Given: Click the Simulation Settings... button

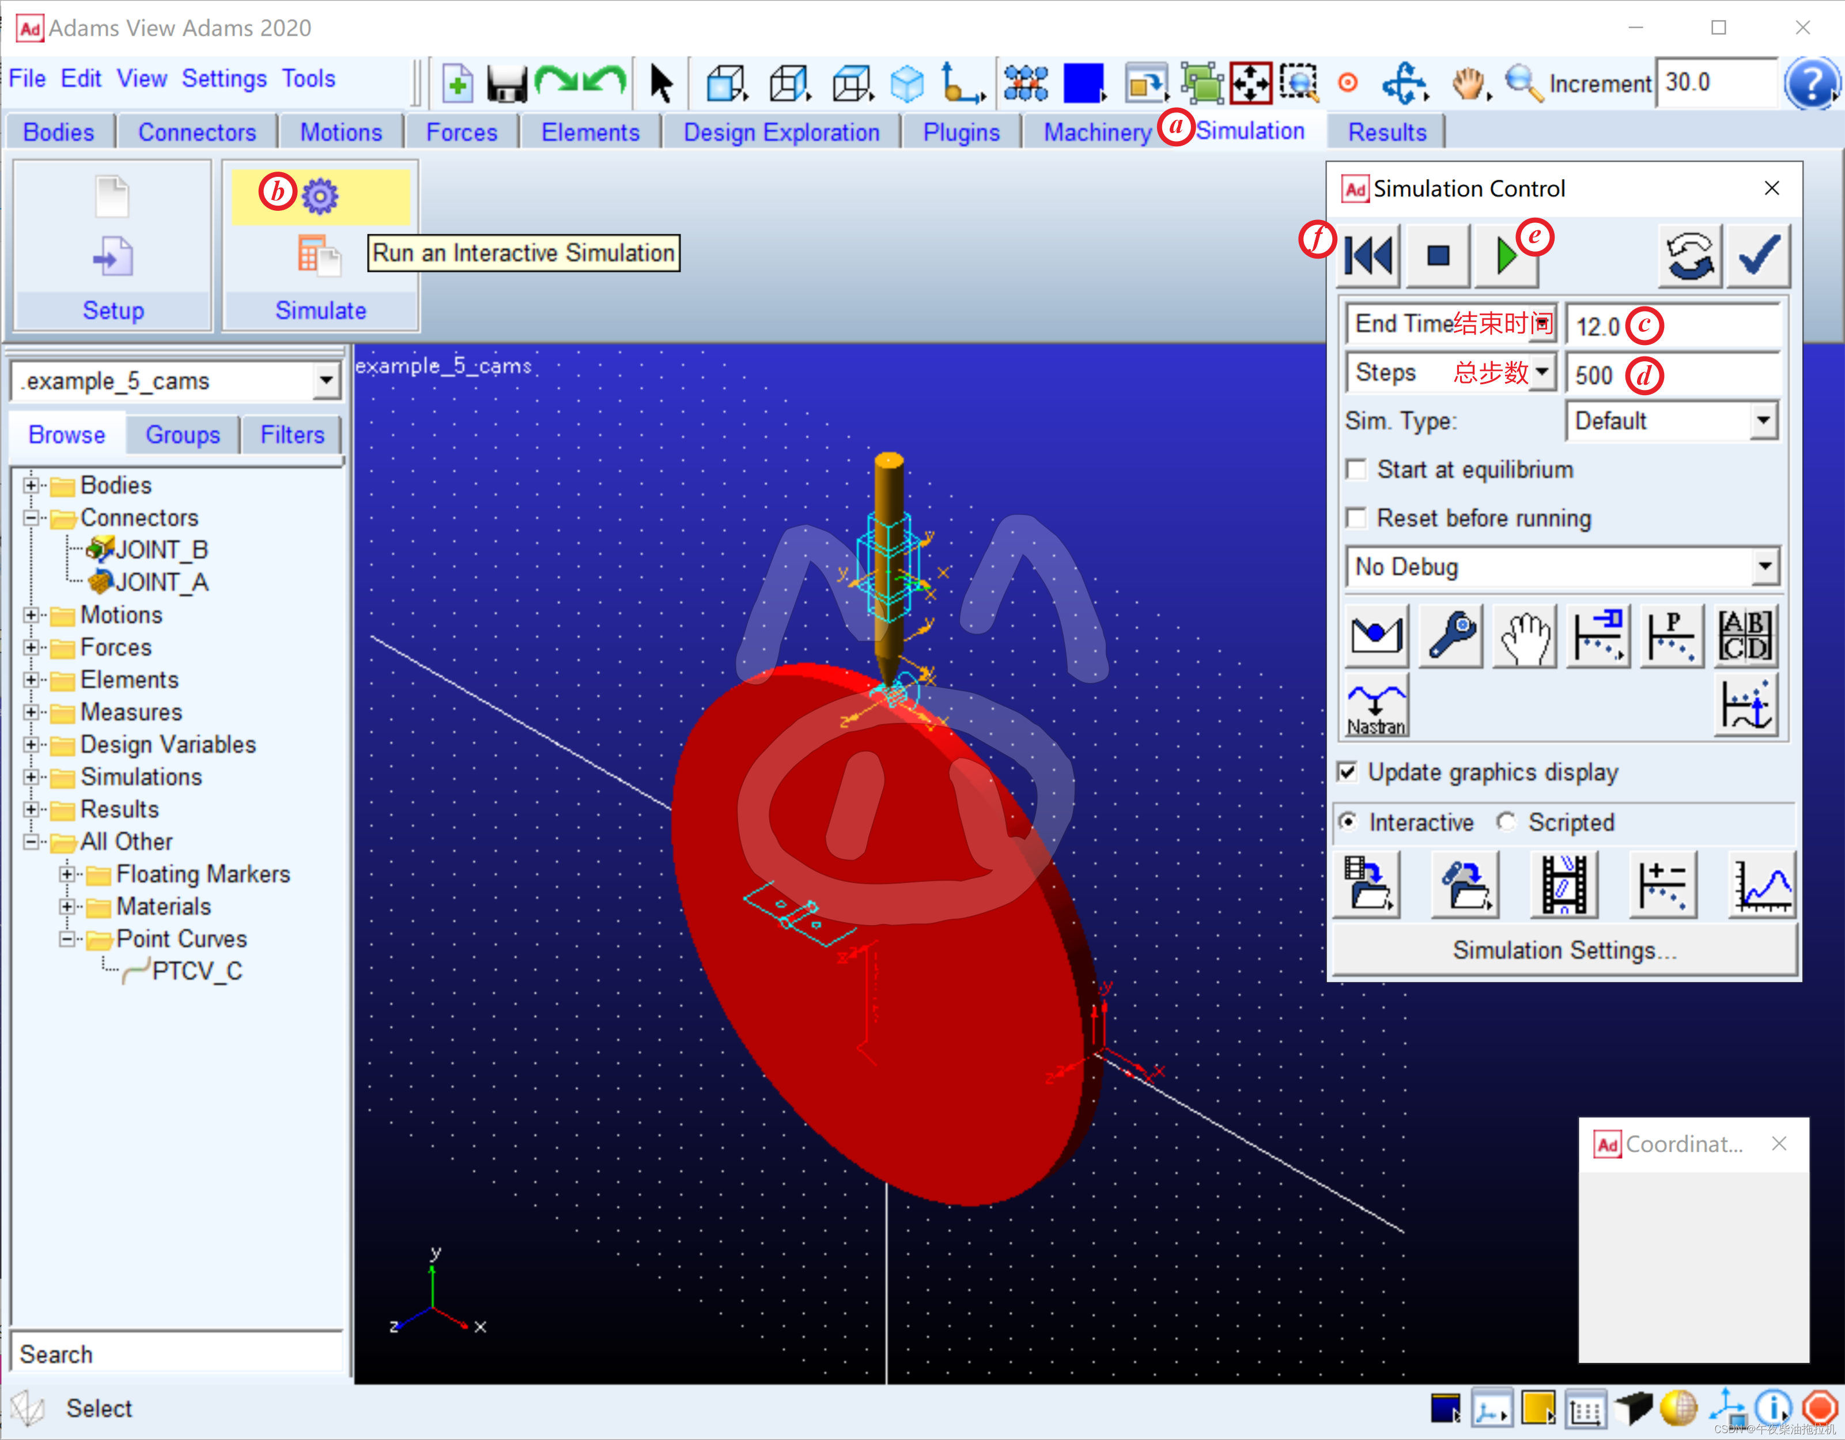Looking at the screenshot, I should click(x=1564, y=950).
